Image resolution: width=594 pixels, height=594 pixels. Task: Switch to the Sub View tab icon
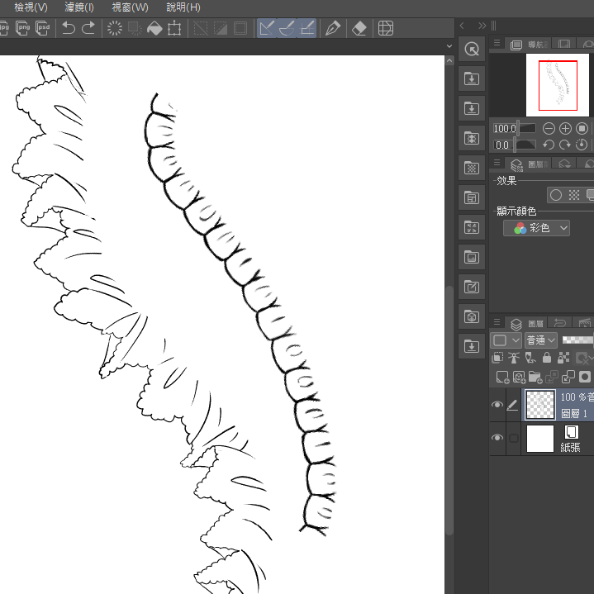[564, 44]
